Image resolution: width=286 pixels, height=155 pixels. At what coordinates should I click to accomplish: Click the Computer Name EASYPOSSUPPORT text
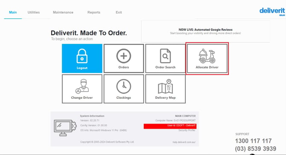coord(175,121)
